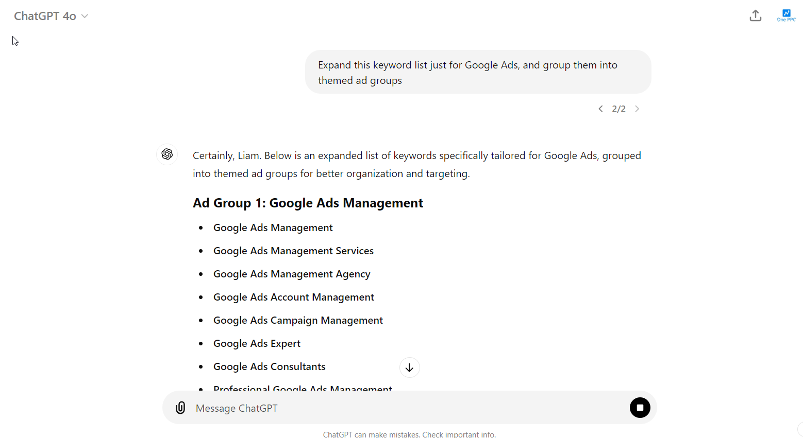Click bullet 'Google Ads Expert'

(257, 343)
